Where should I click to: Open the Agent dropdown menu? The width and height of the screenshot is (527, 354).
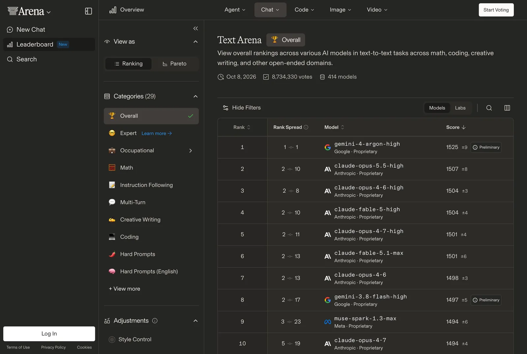235,10
